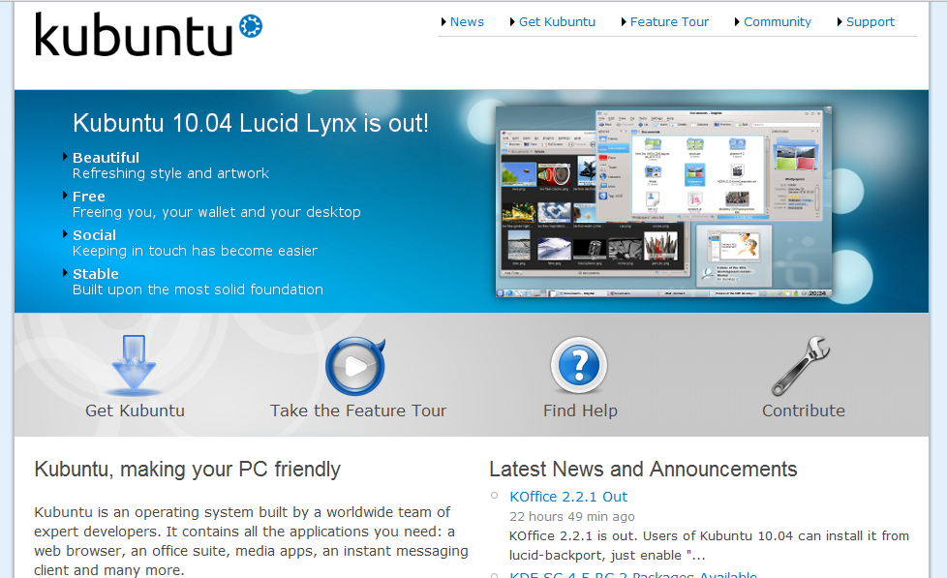Click the blue gear emblem beside kubuntu
The width and height of the screenshot is (947, 578).
click(x=251, y=26)
